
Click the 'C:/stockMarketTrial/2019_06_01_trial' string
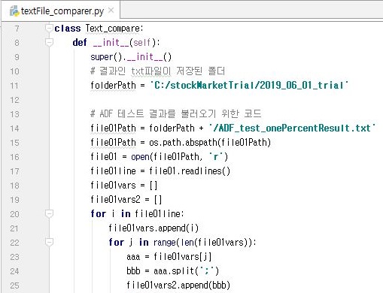coord(249,86)
